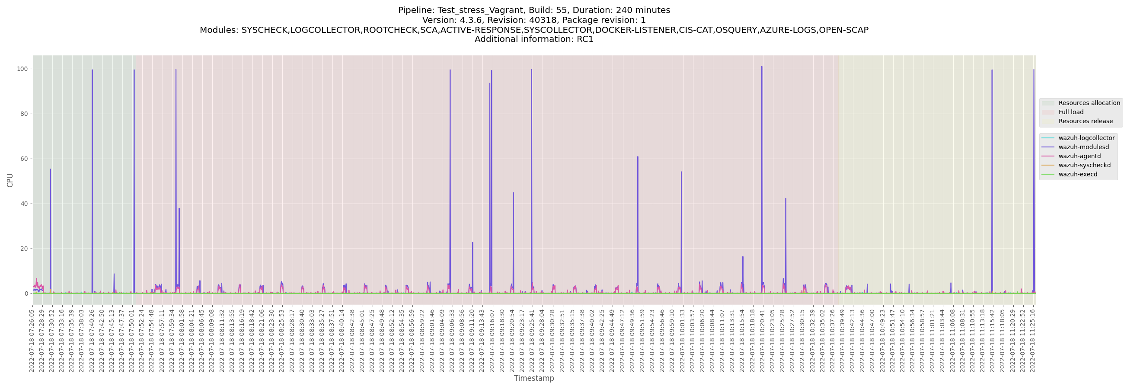Click the Full load legend entry
Viewport: 1124px width, 389px height.
pyautogui.click(x=1071, y=112)
